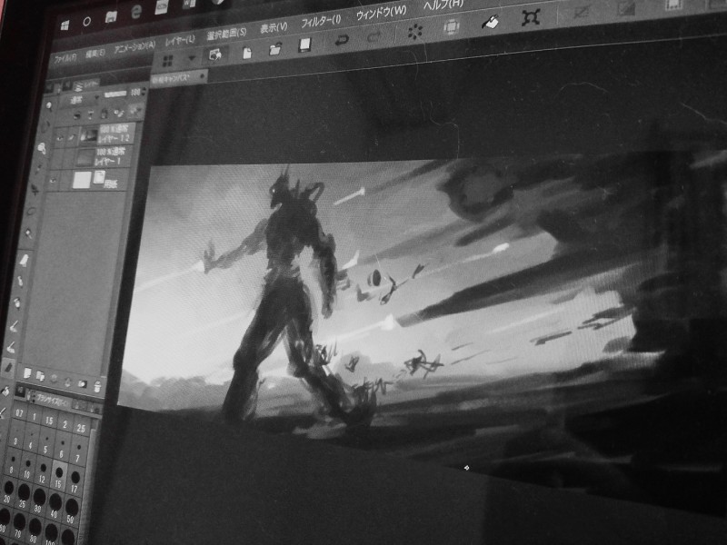This screenshot has width=727, height=545.
Task: Select the Pen tool in tool palette
Action: (24, 260)
